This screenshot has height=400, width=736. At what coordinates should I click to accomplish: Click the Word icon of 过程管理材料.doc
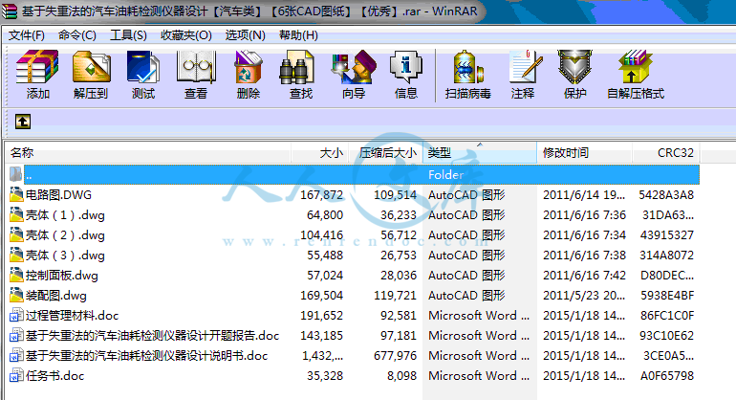pos(16,315)
